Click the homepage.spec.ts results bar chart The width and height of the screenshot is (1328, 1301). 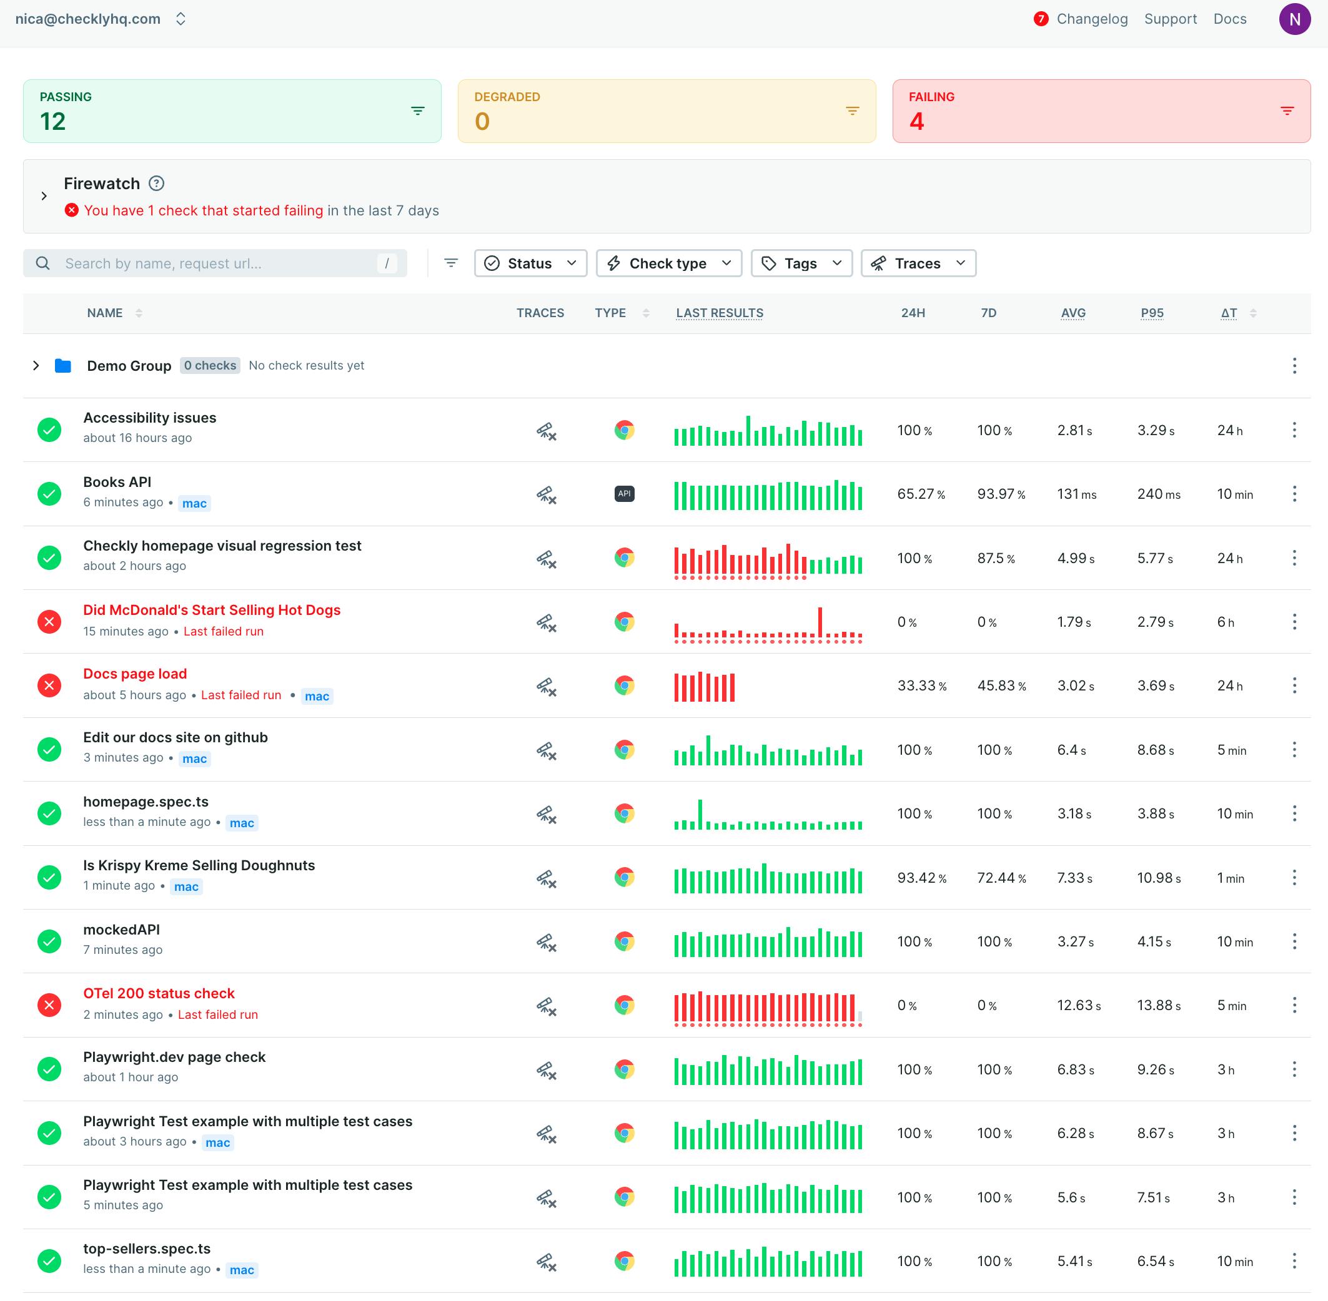(x=767, y=815)
